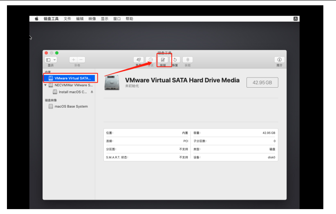This screenshot has height=214, width=336.
Task: Open the 映像 (Images) menu
Action: point(92,19)
